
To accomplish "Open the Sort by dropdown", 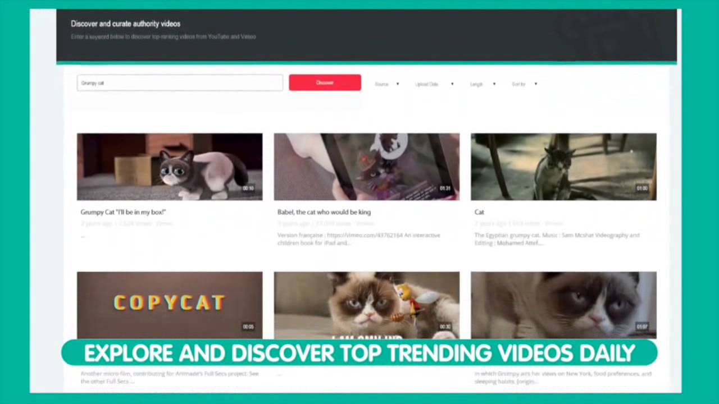I will (x=524, y=84).
